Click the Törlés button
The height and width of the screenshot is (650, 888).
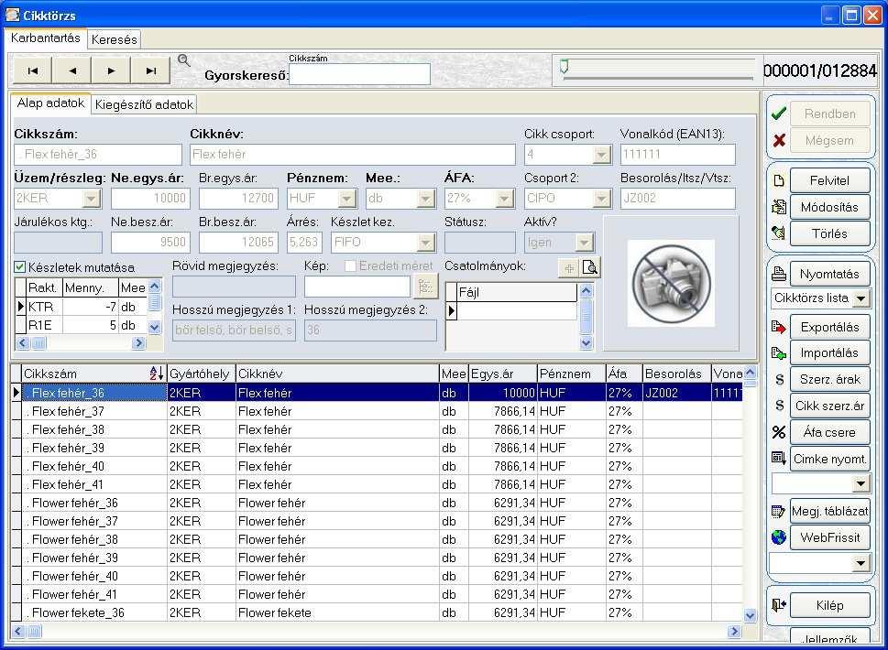point(829,233)
